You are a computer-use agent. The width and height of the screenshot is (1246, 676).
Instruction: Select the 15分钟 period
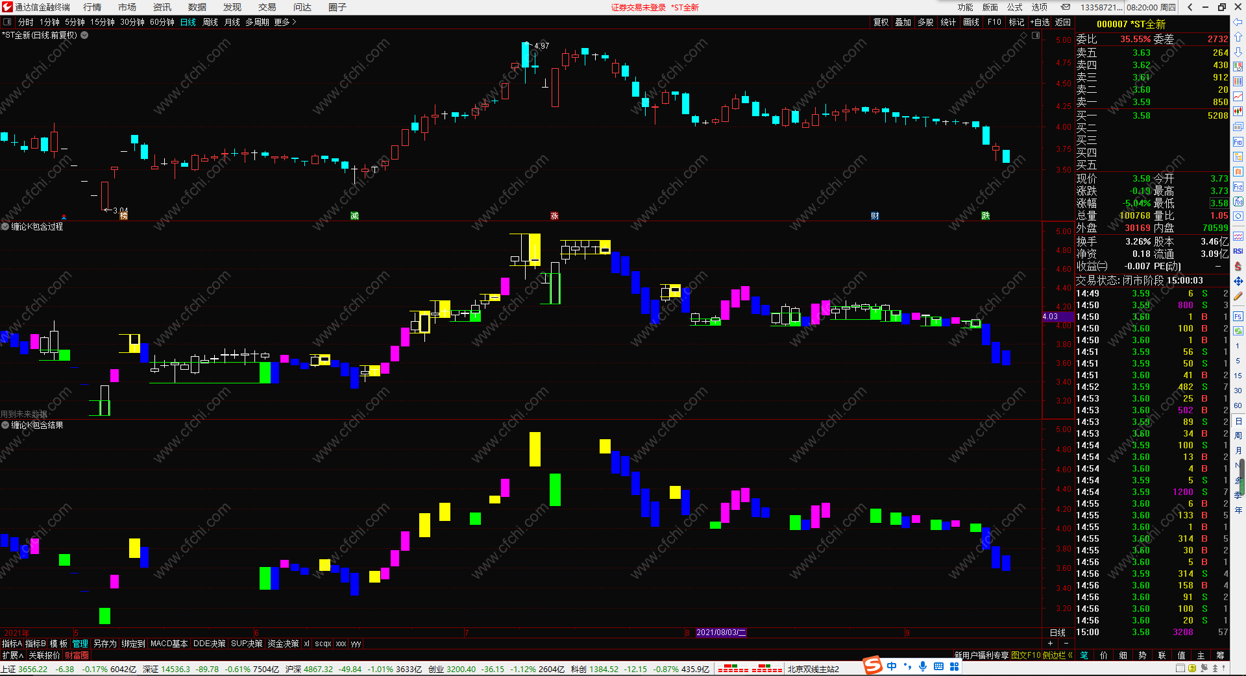tap(103, 22)
